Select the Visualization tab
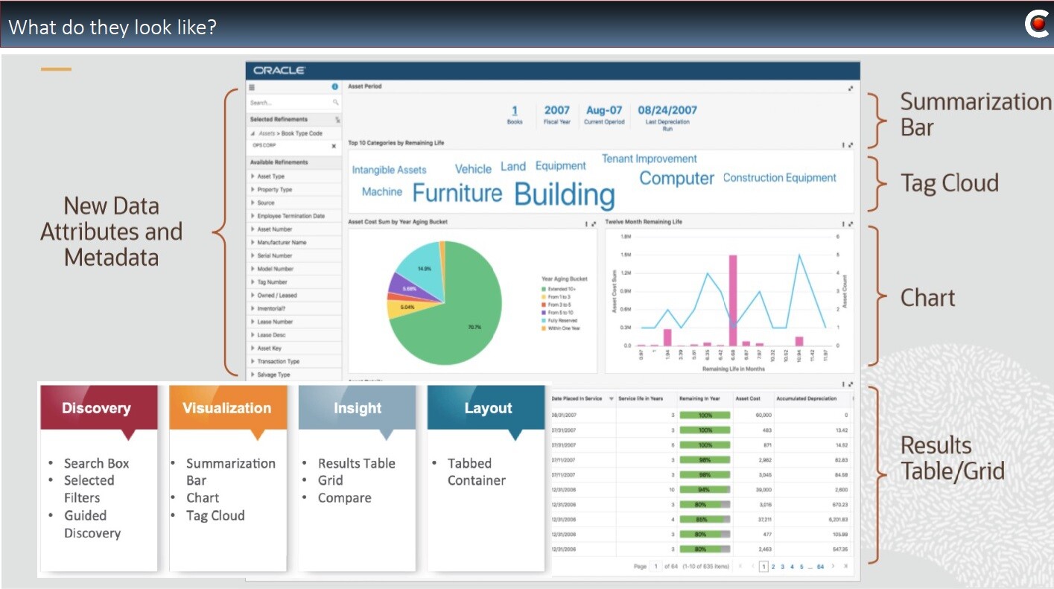The width and height of the screenshot is (1054, 589). [226, 408]
